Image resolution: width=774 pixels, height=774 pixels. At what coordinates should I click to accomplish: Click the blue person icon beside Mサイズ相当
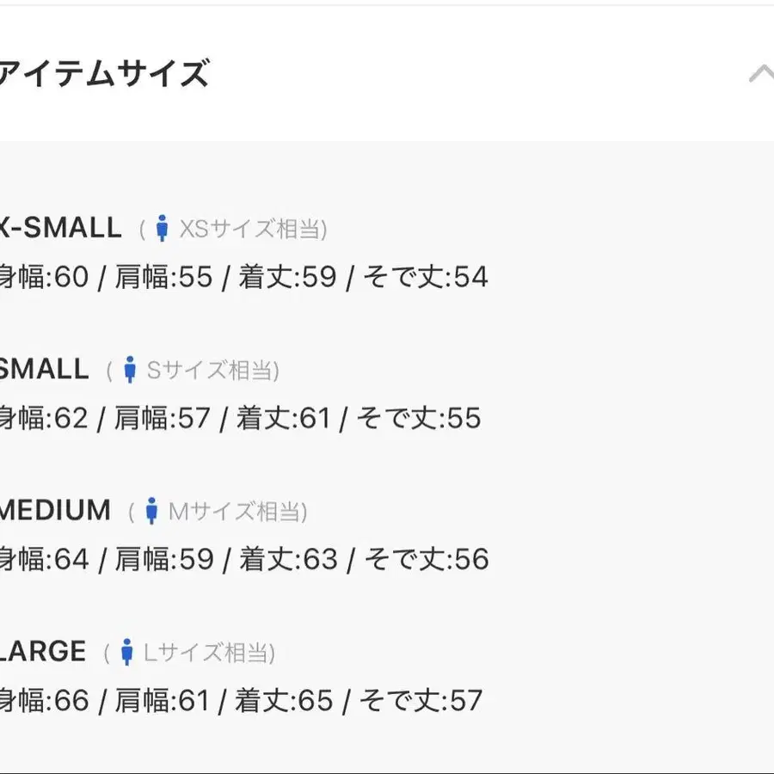151,511
